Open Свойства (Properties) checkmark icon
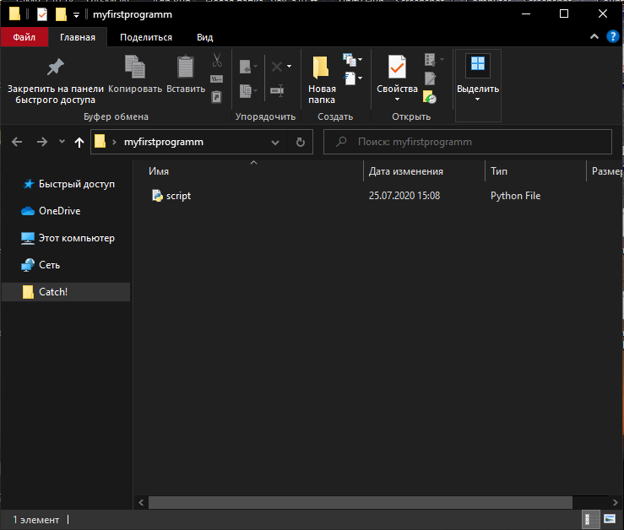624x530 pixels. click(x=397, y=67)
